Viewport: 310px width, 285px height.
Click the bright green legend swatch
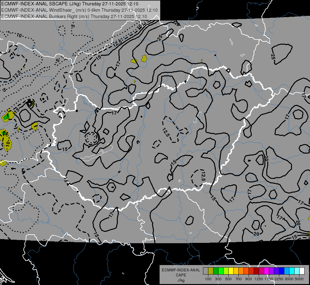click(x=221, y=271)
